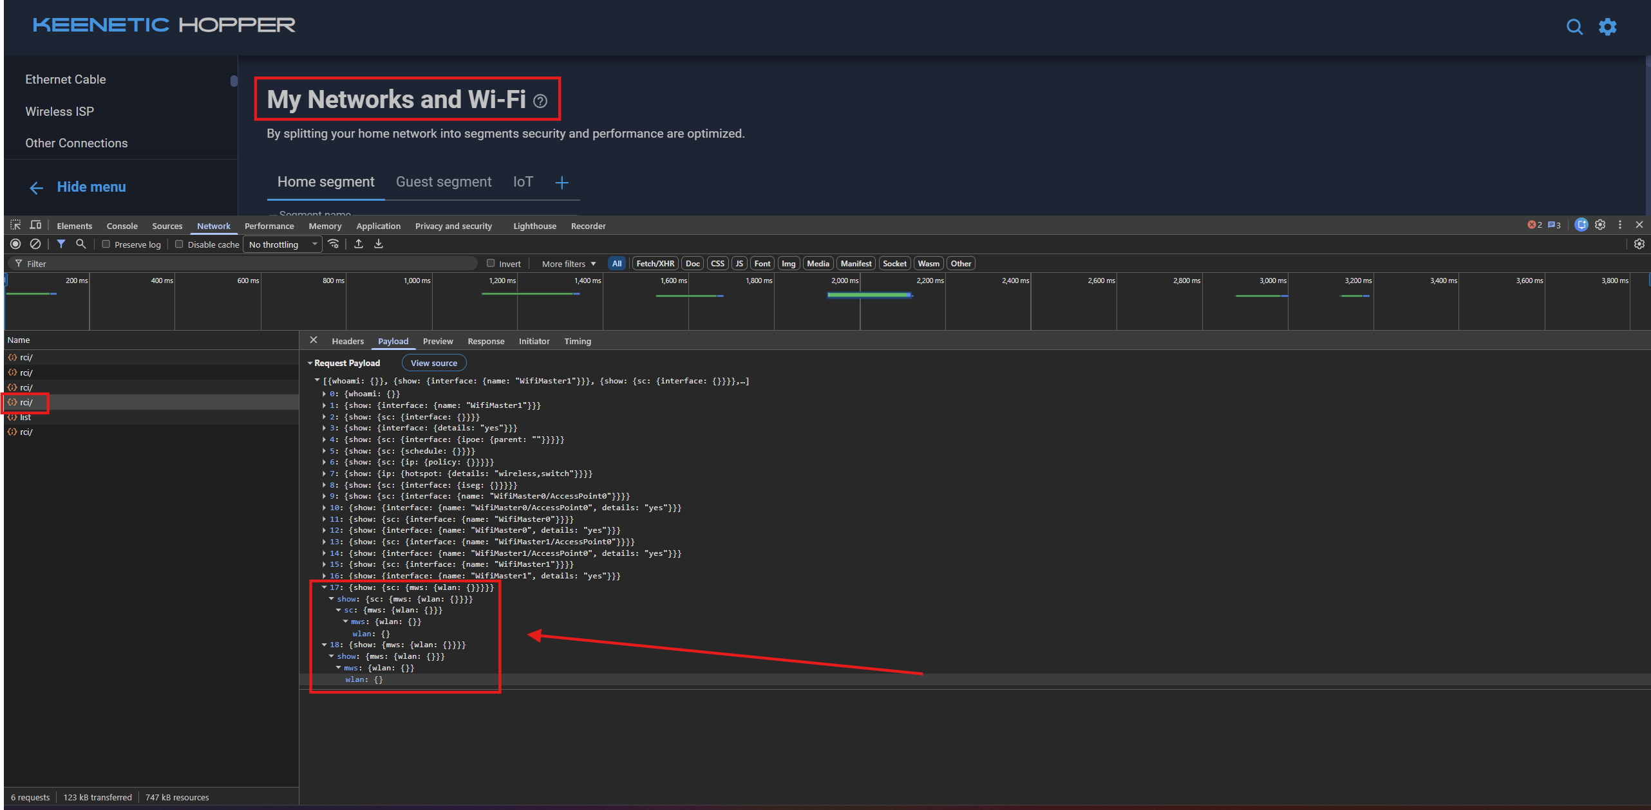Click the View source button

[x=433, y=363]
